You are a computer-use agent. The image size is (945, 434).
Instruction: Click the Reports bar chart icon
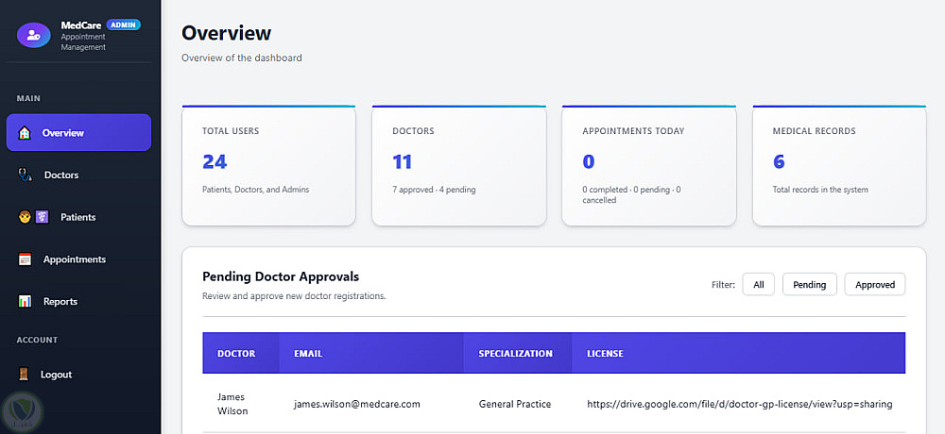click(x=26, y=302)
